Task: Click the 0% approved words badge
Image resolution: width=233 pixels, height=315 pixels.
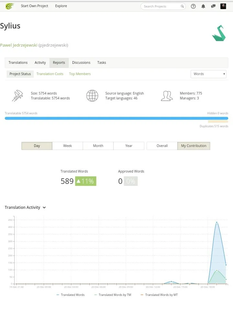Action: [x=131, y=181]
